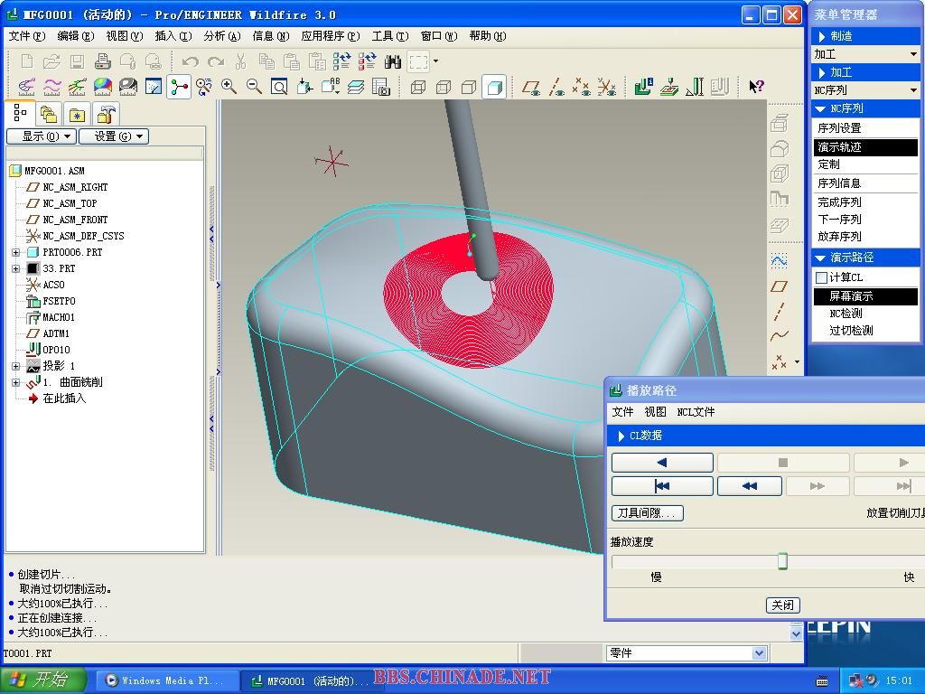
Task: Open the 应用程序(P) menu
Action: [330, 36]
